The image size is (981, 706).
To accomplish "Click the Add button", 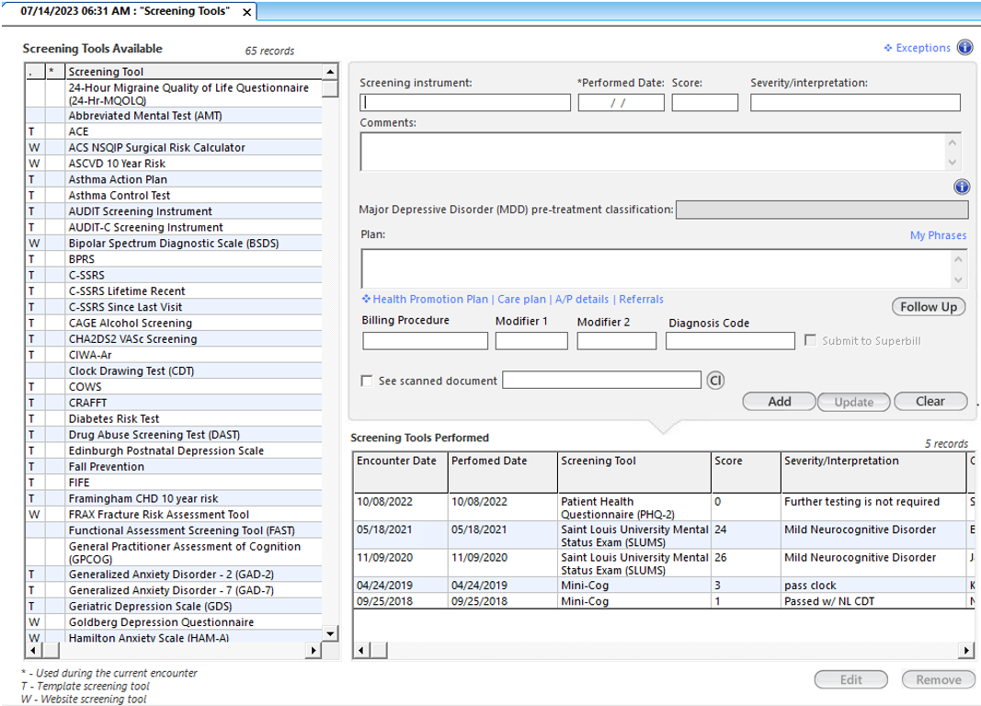I will (778, 402).
